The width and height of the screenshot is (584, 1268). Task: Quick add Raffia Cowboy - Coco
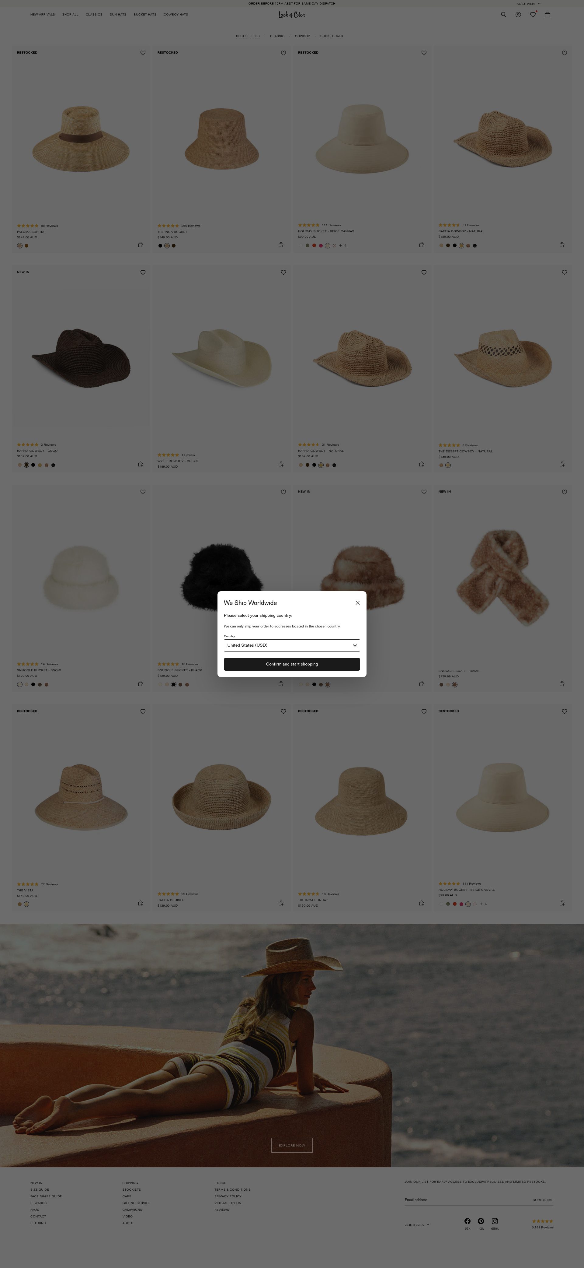[141, 464]
